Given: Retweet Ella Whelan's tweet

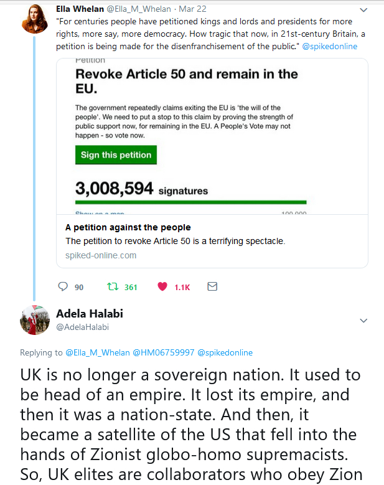Looking at the screenshot, I should pos(113,287).
